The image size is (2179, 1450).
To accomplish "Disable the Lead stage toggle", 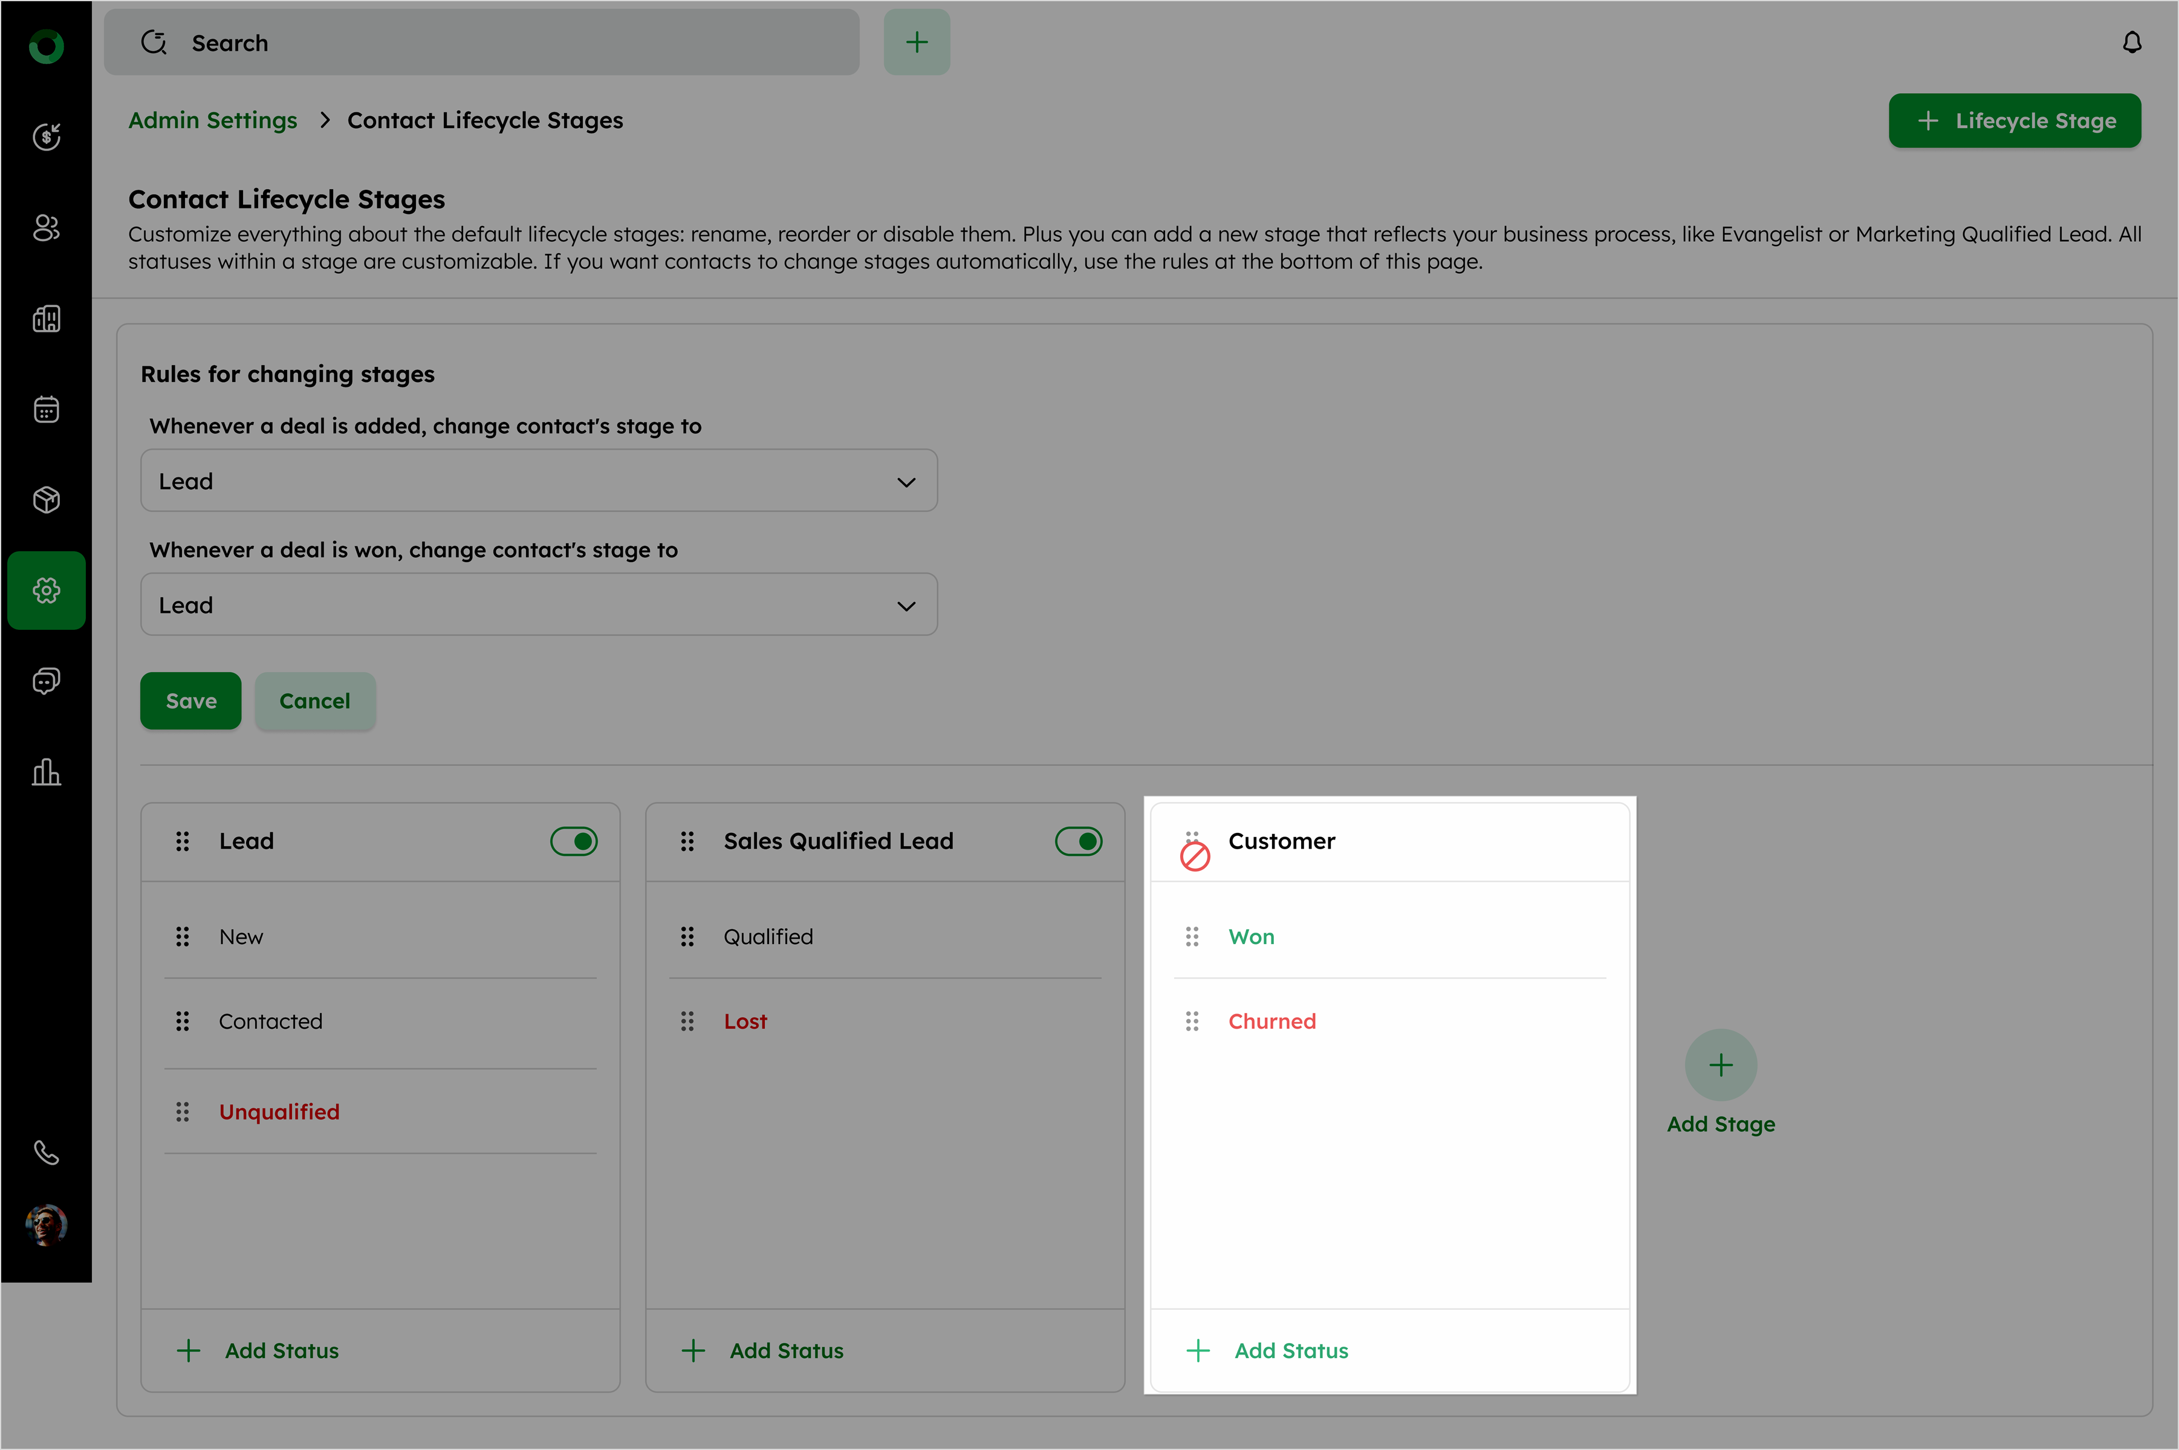I will 573,841.
